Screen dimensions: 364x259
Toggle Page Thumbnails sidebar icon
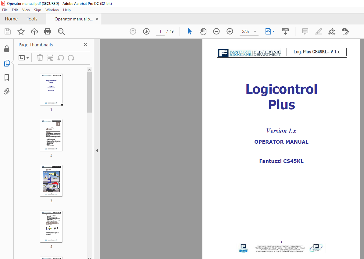[7, 63]
